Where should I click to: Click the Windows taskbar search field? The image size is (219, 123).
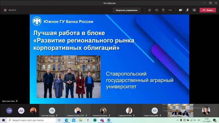(x=31, y=120)
